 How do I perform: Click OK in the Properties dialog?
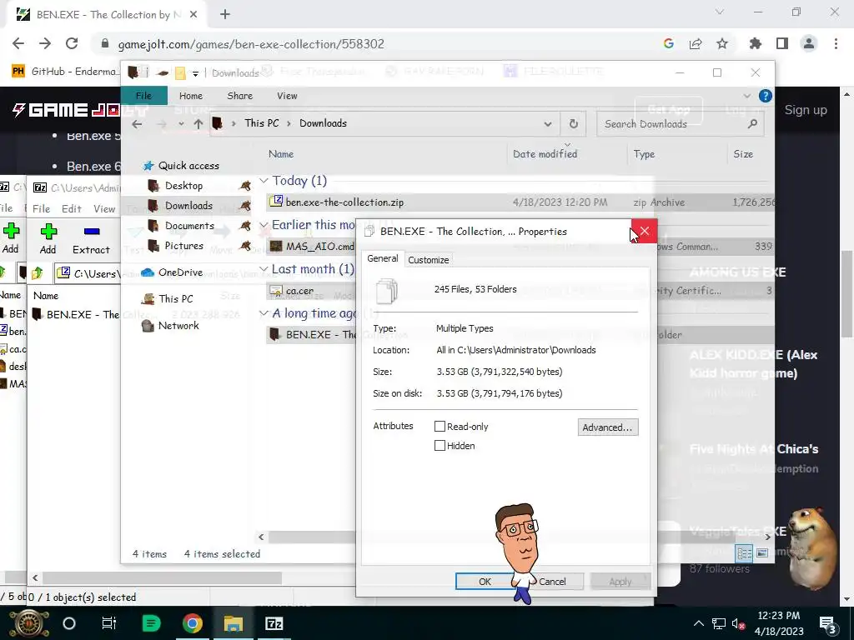click(485, 581)
